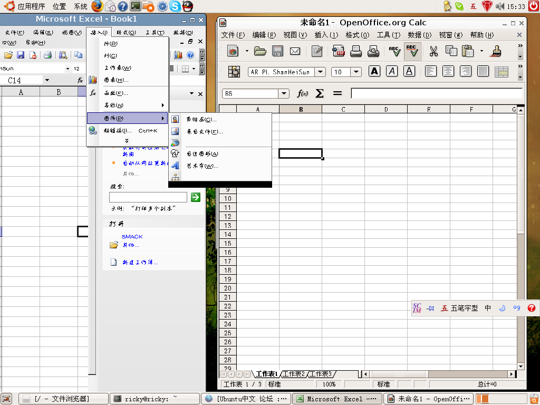The image size is (540, 405).
Task: Expand Paste options dropdown arrow in Calc
Action: (x=481, y=51)
